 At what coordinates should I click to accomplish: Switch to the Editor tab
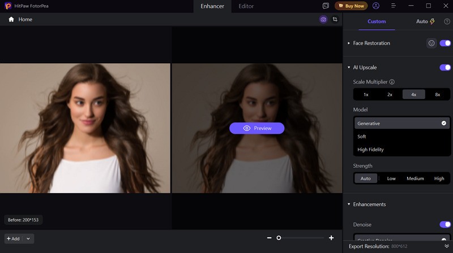tap(246, 6)
